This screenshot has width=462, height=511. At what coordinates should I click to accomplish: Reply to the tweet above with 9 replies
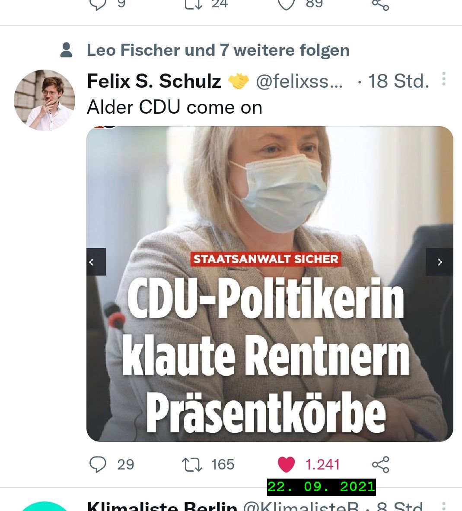(x=98, y=4)
